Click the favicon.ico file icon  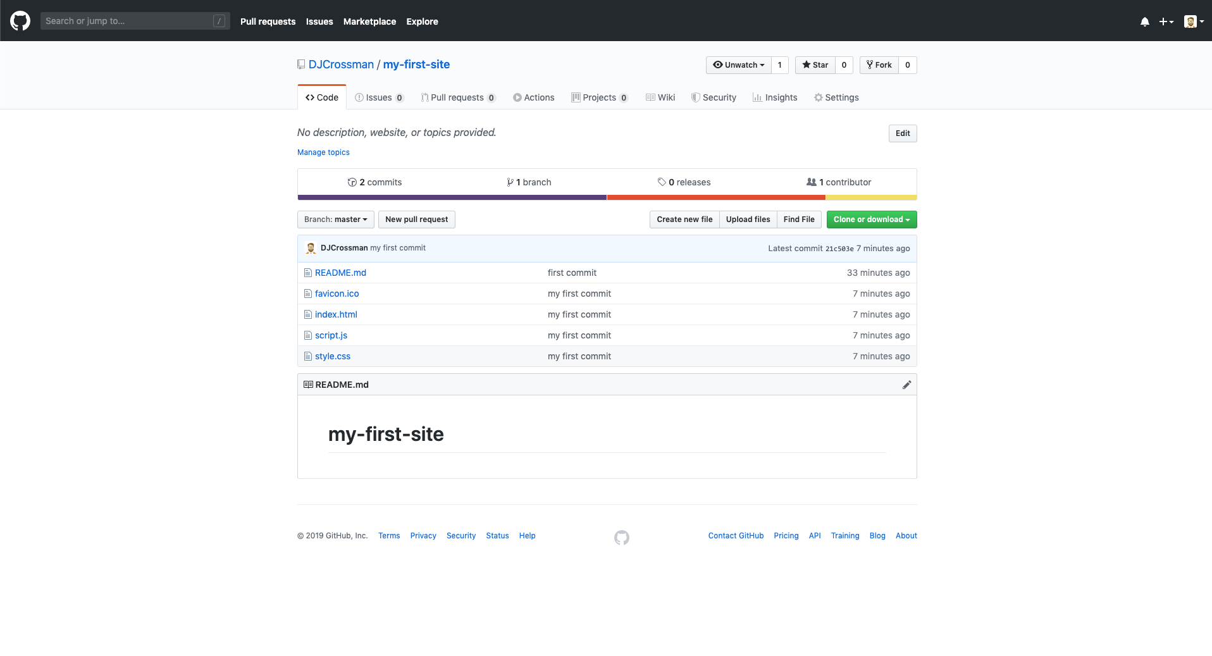pyautogui.click(x=308, y=294)
